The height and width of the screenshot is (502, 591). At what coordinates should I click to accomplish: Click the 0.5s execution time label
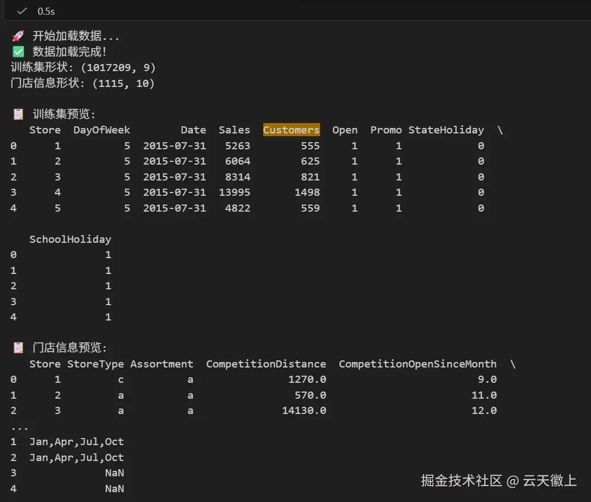click(x=46, y=11)
